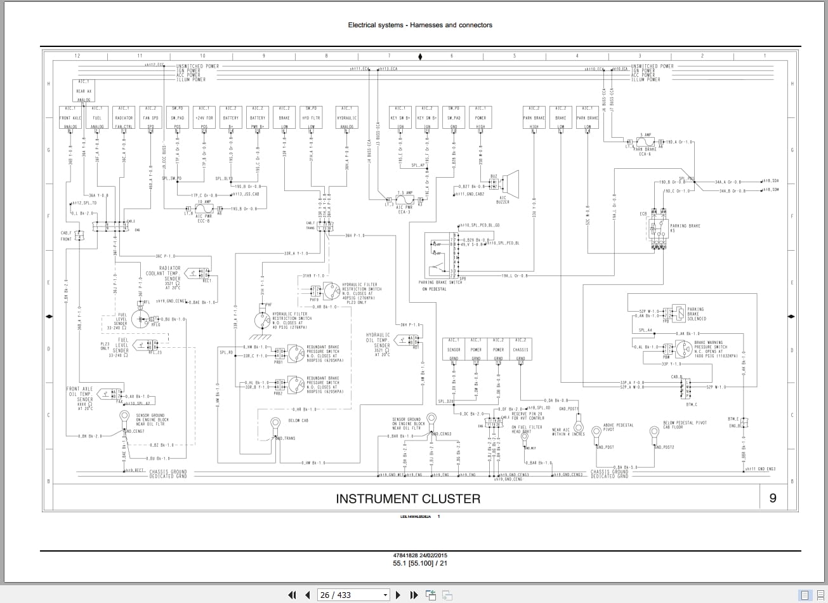The width and height of the screenshot is (828, 603).
Task: Click the 5 AMP fuse label
Action: [x=645, y=135]
